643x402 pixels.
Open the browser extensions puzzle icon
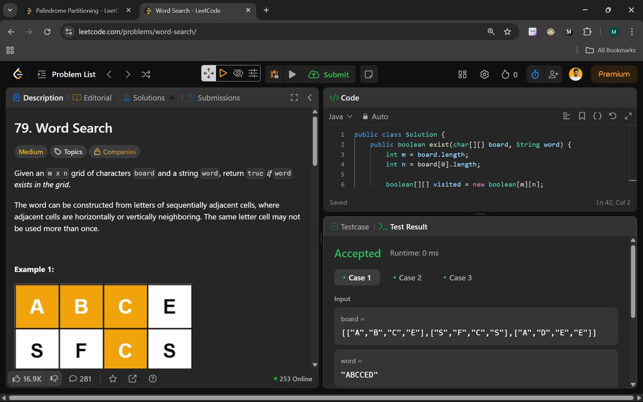point(587,32)
